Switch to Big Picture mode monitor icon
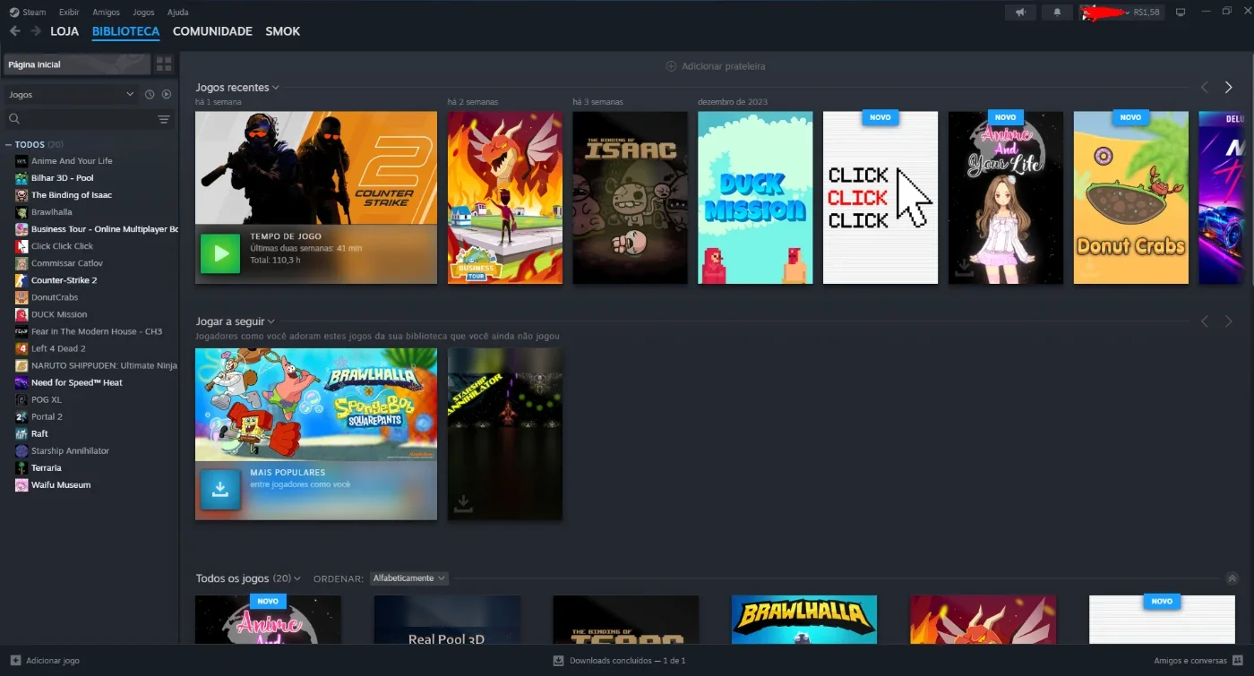1254x676 pixels. pos(1181,13)
